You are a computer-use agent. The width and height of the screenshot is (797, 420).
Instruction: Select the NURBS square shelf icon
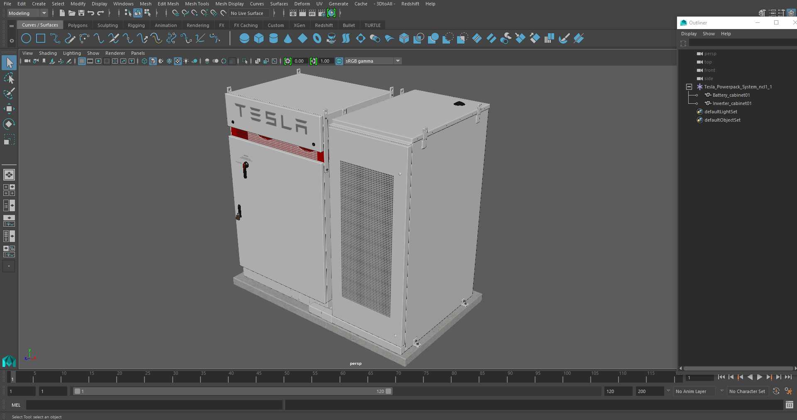coord(41,39)
